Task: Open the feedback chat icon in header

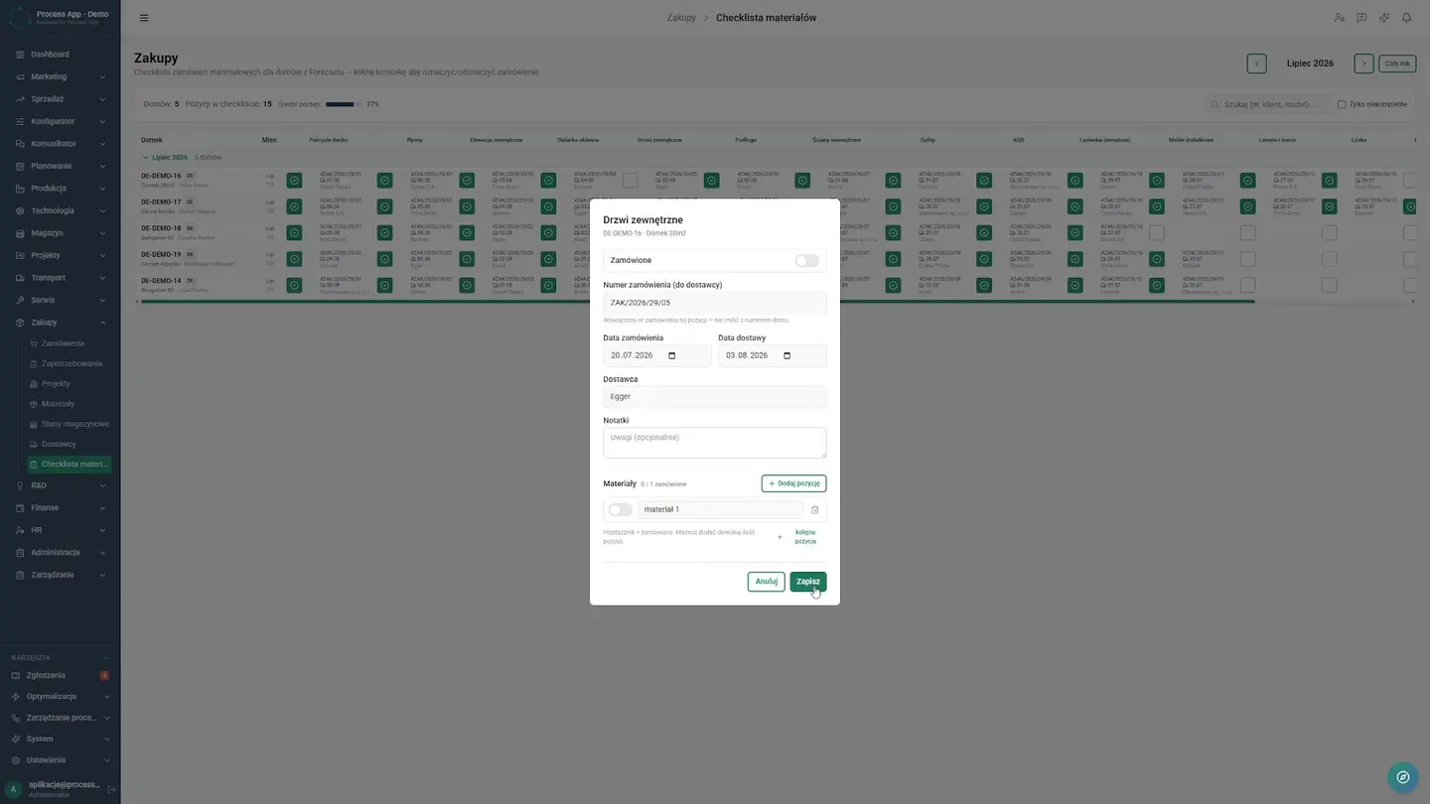Action: [1361, 18]
